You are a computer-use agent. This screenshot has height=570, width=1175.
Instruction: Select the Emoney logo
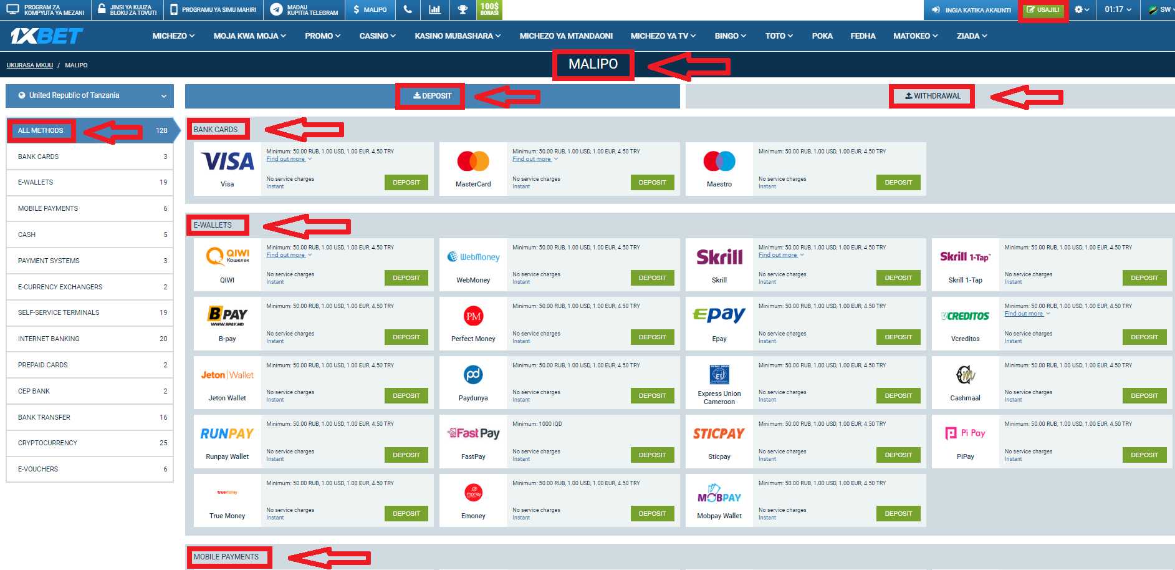pos(473,493)
